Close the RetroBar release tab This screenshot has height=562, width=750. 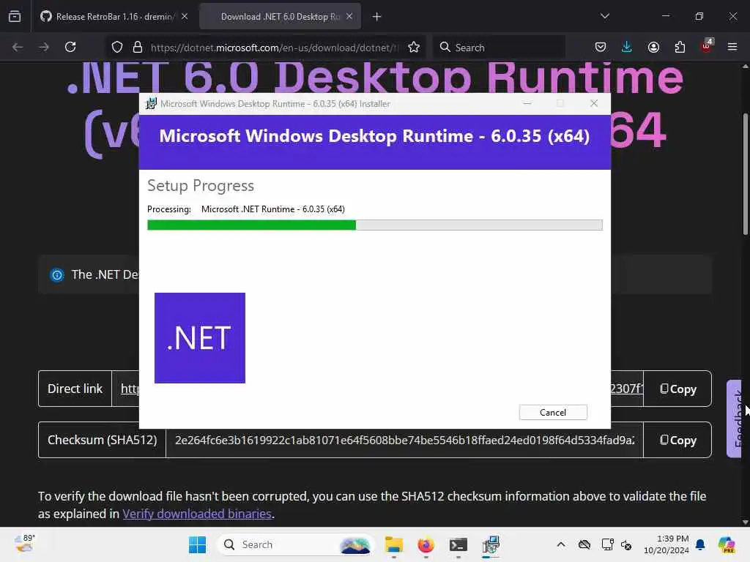(x=185, y=17)
